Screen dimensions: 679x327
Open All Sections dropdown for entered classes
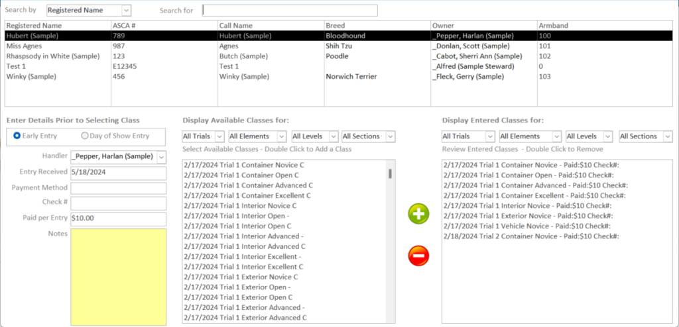[668, 136]
